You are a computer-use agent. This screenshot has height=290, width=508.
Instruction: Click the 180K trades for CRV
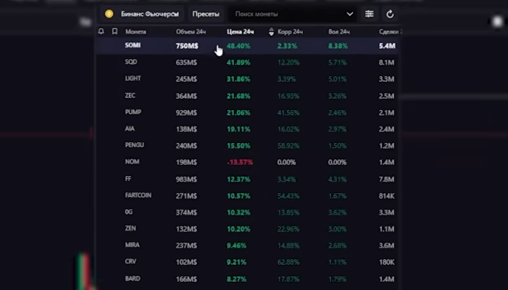(387, 262)
